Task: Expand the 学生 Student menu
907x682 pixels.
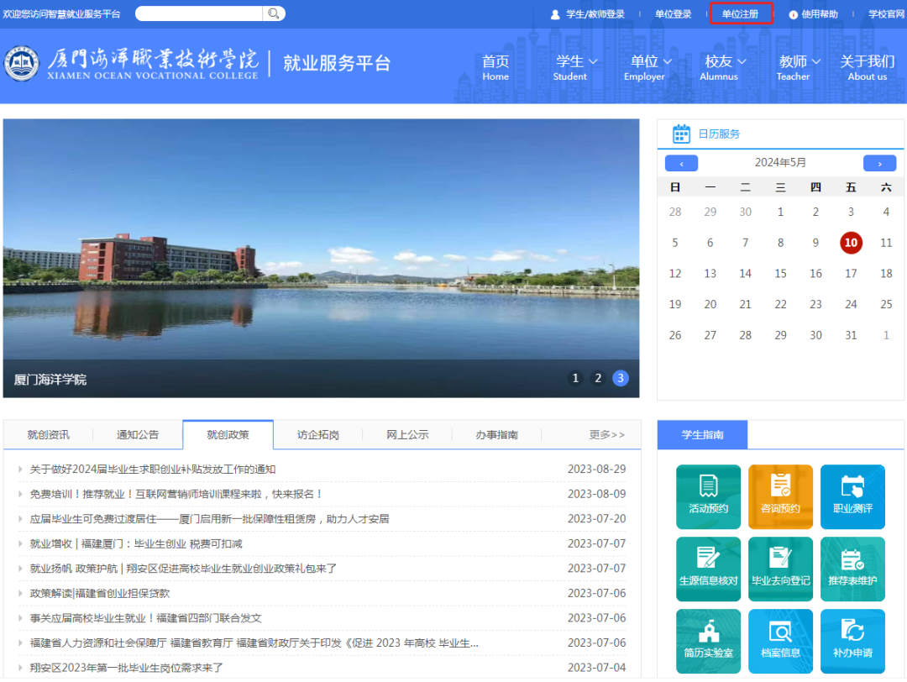Action: click(x=576, y=67)
